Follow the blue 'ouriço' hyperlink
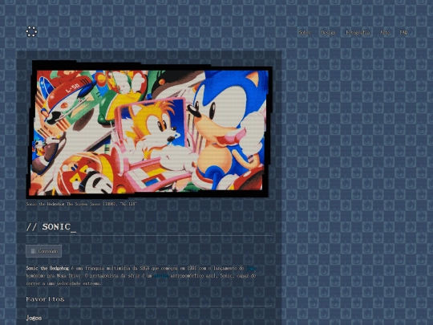The height and width of the screenshot is (325, 433). pos(160,276)
